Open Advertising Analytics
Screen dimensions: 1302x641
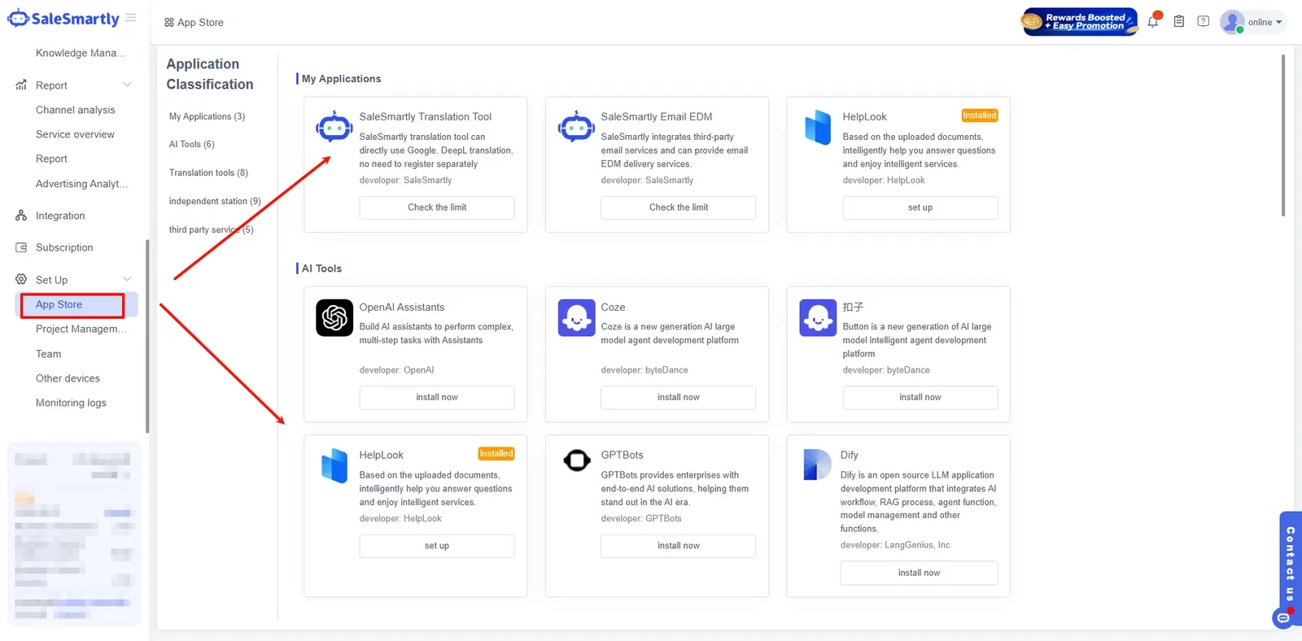point(81,184)
